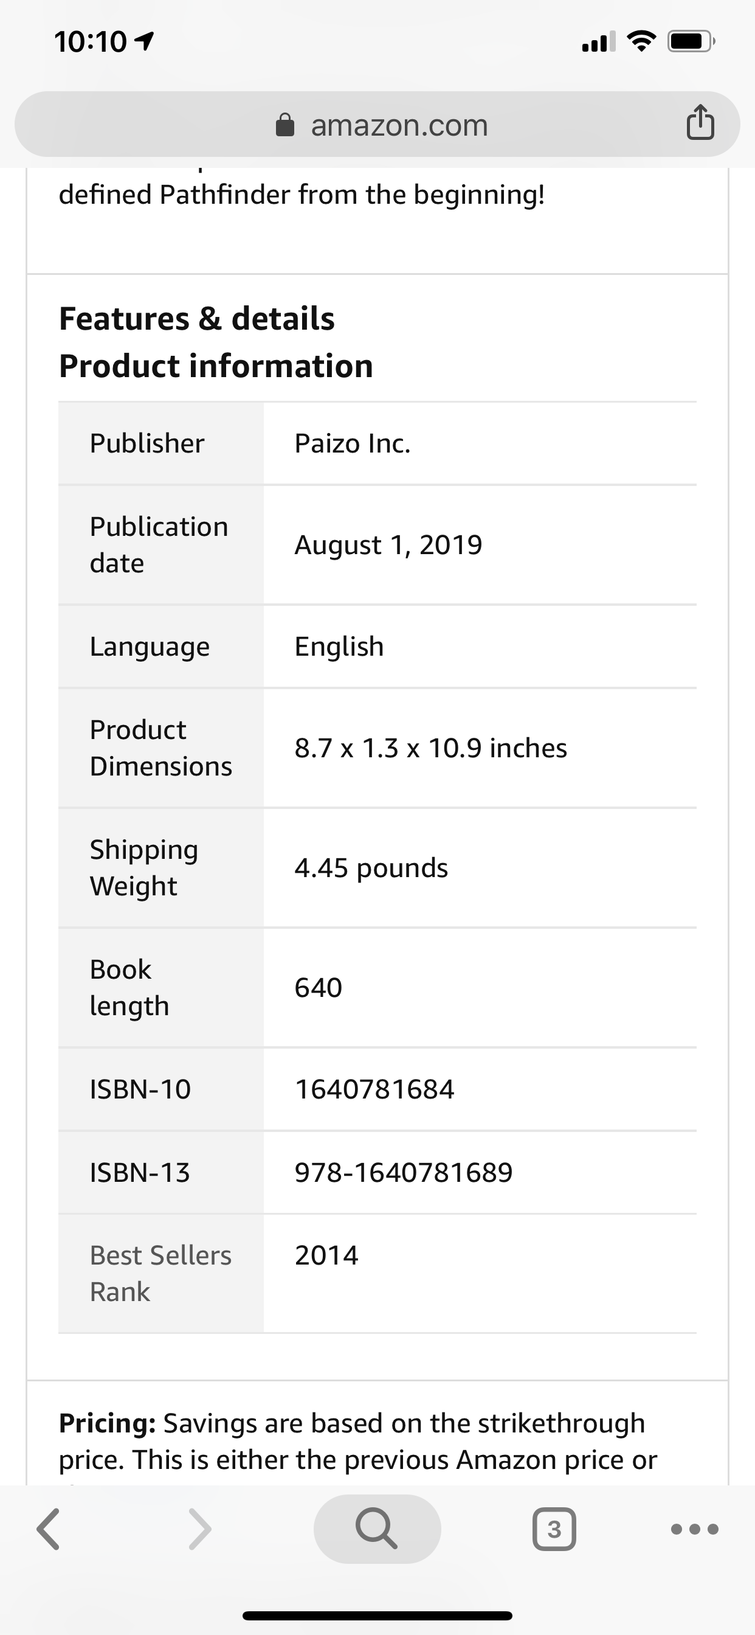The height and width of the screenshot is (1635, 755).
Task: Open the Best Sellers Rank link
Action: point(160,1273)
